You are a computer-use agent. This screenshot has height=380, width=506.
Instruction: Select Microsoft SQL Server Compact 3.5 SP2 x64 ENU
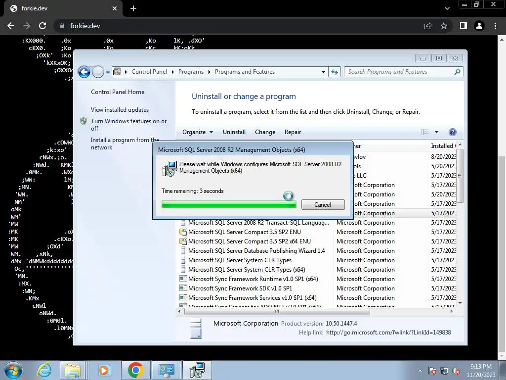point(319,241)
